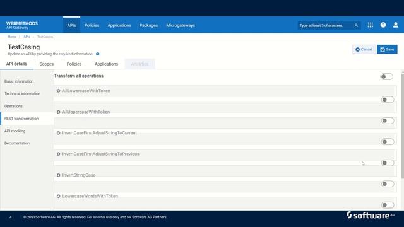Toggle Transform all operations switch
The image size is (404, 227).
[x=386, y=76]
